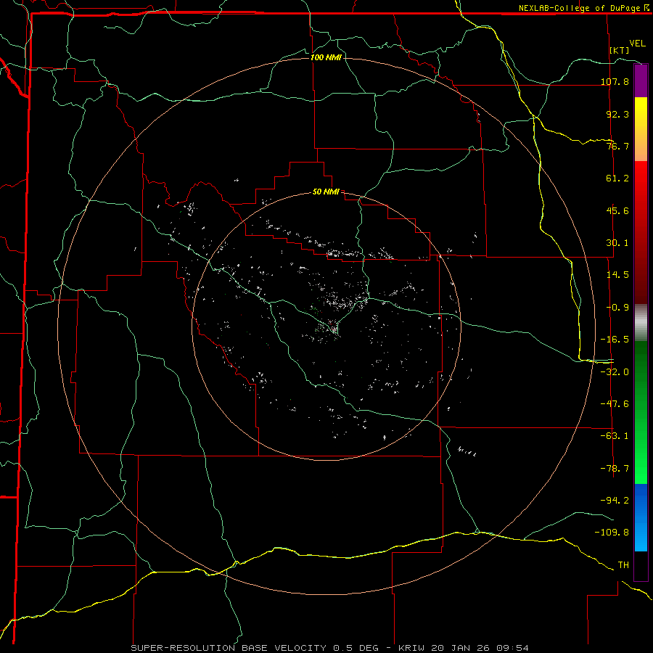653x653 pixels.
Task: Click the 61.2 velocity legend value
Action: pos(617,178)
